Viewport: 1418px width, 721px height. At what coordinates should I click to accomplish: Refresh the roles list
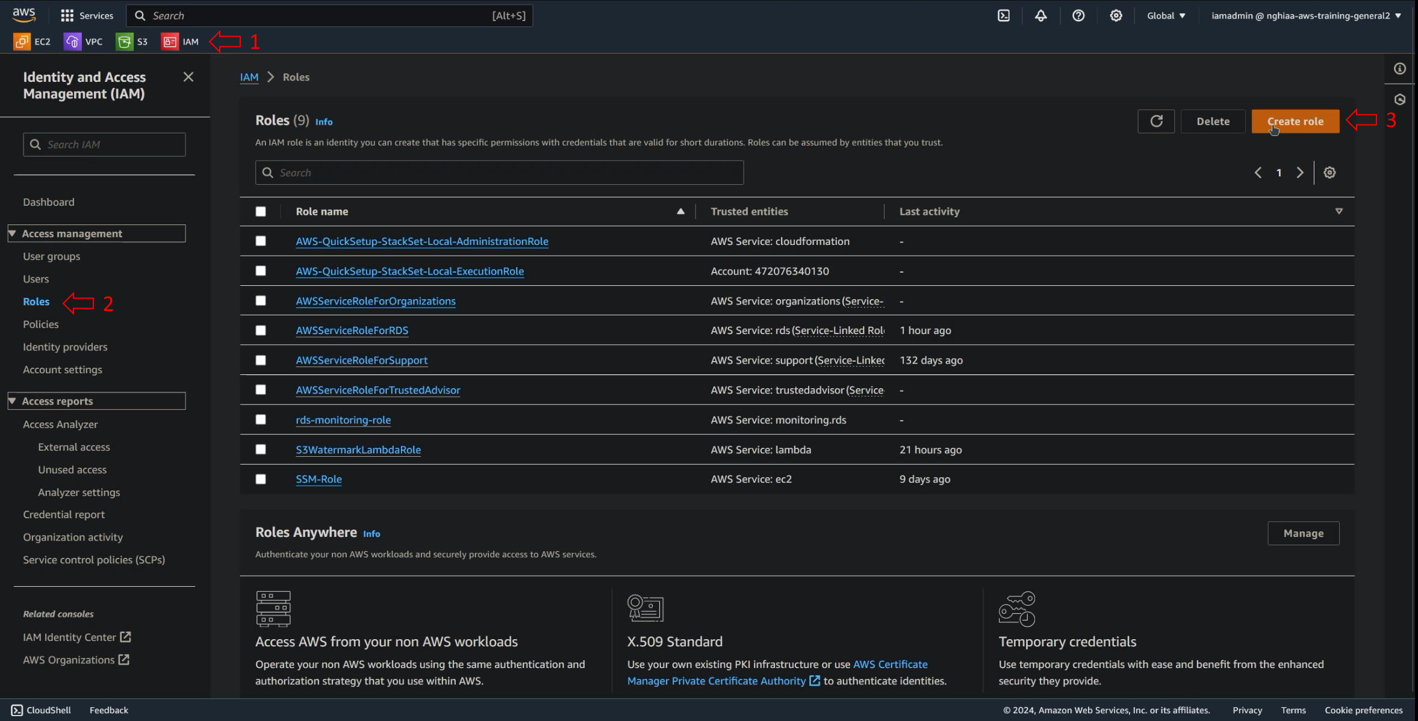[1156, 121]
